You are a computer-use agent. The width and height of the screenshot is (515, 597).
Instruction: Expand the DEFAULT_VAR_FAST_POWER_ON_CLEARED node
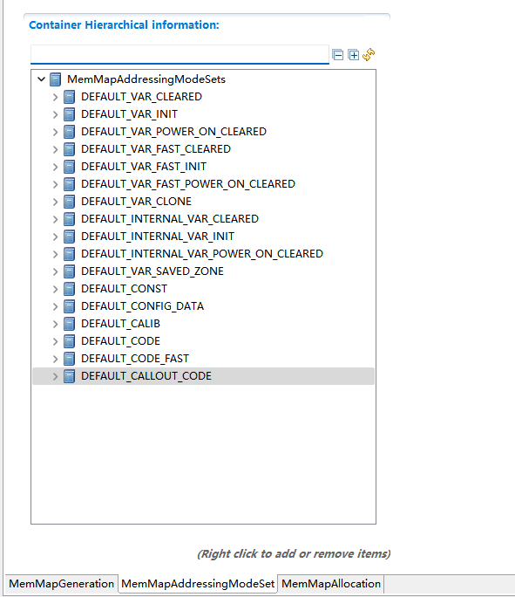click(x=56, y=185)
